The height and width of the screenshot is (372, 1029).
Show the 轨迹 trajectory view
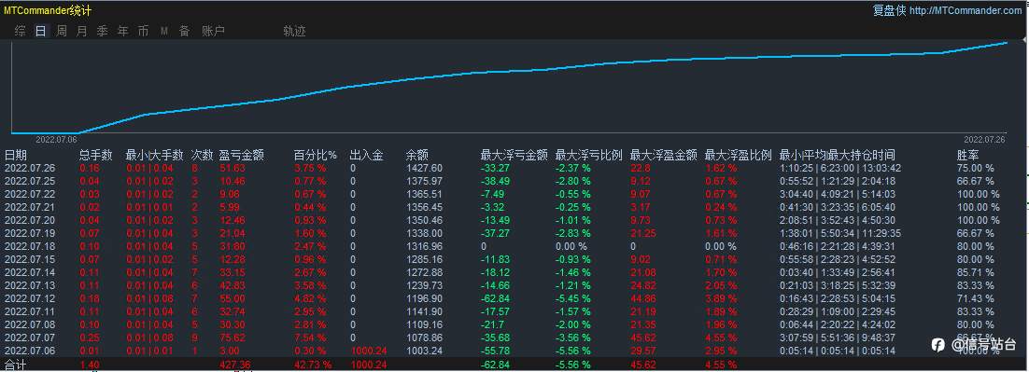click(x=294, y=31)
